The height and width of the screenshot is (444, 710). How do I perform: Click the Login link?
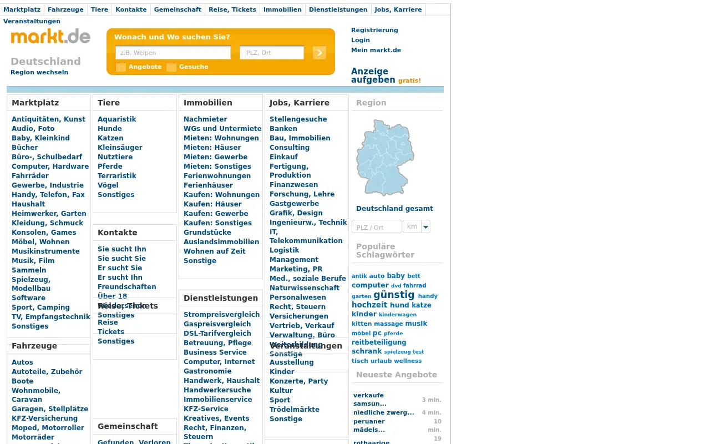(x=361, y=40)
